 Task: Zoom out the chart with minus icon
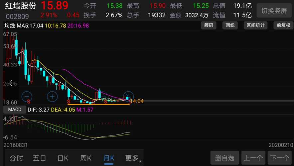point(27,97)
